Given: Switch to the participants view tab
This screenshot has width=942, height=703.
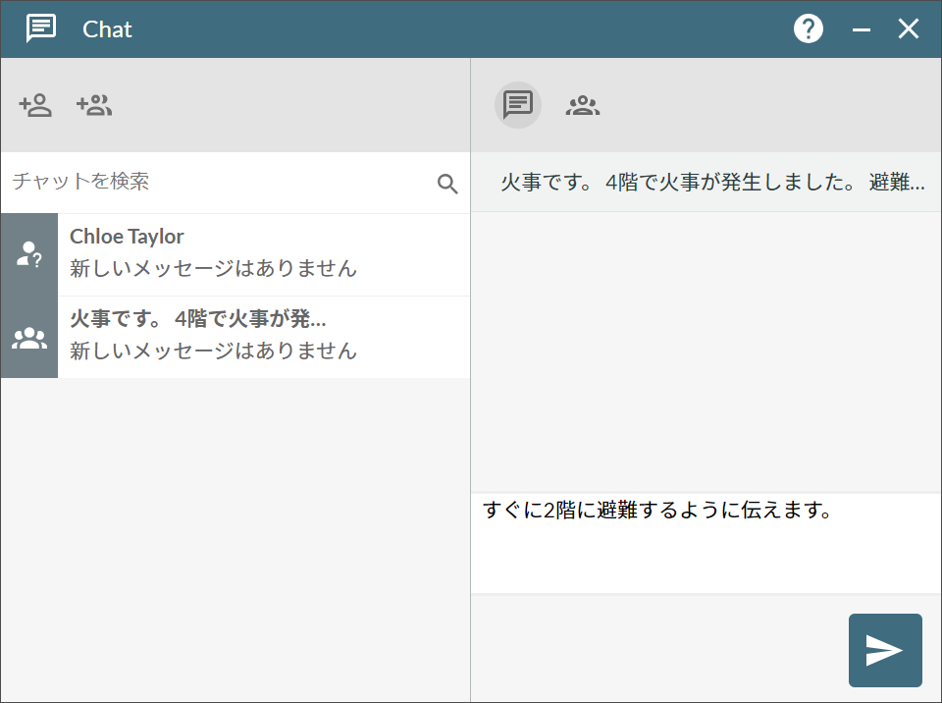Looking at the screenshot, I should coord(583,105).
